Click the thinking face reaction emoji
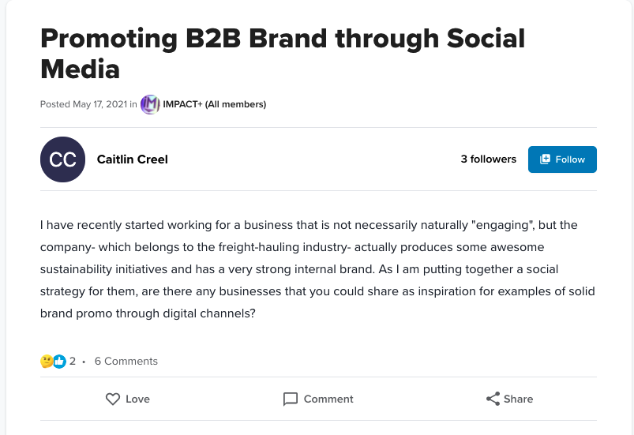Viewport: 634px width, 435px height. (47, 362)
